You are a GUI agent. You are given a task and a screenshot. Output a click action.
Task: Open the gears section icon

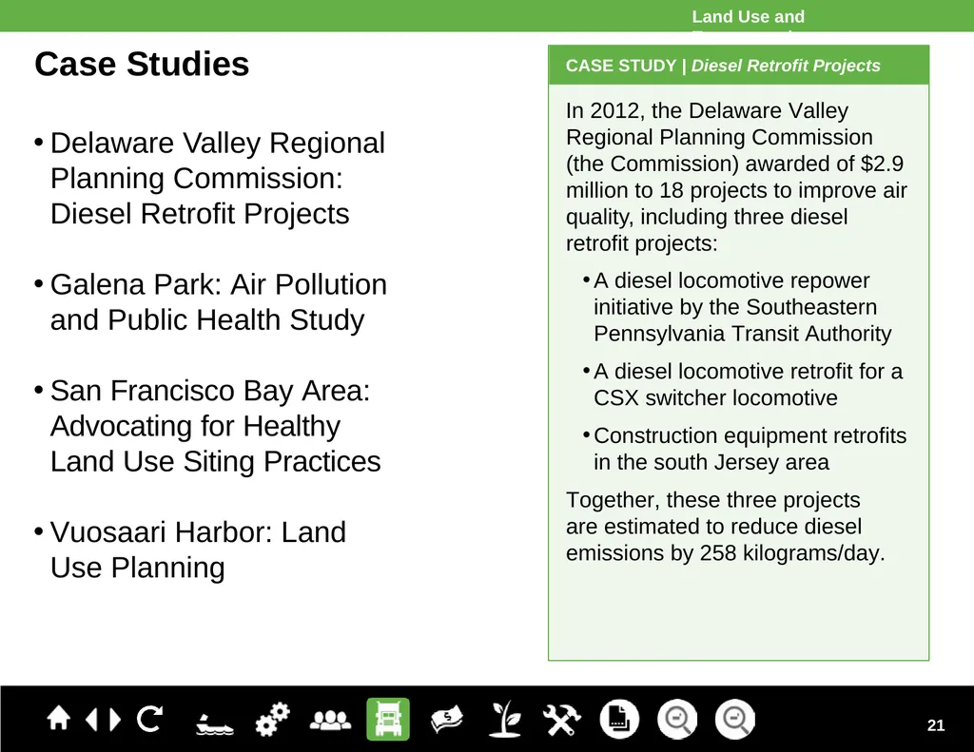pyautogui.click(x=272, y=719)
